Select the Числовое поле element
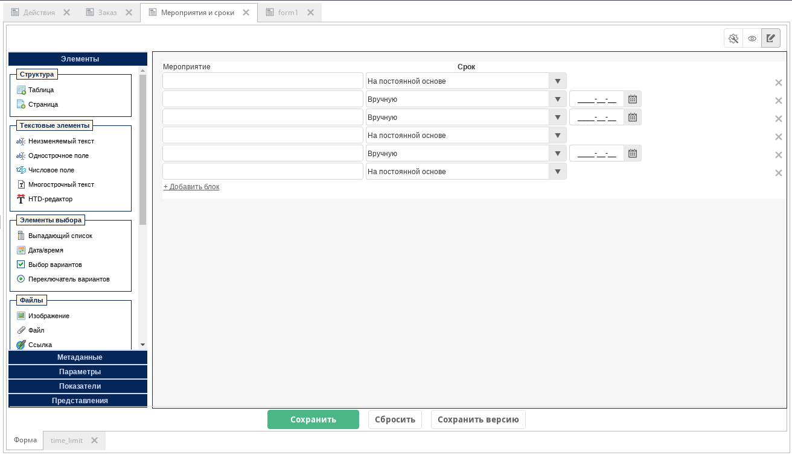Screen dimensions: 792x455 tap(45, 170)
